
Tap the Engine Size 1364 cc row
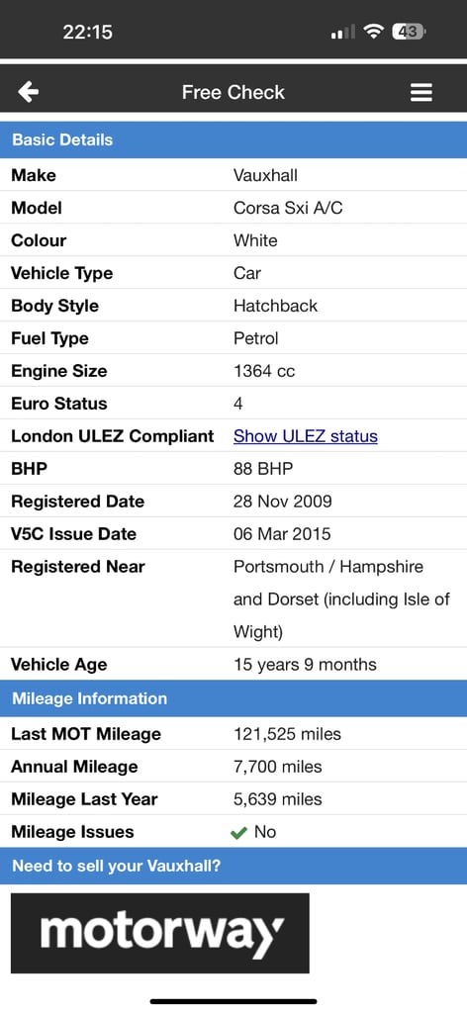pos(233,371)
